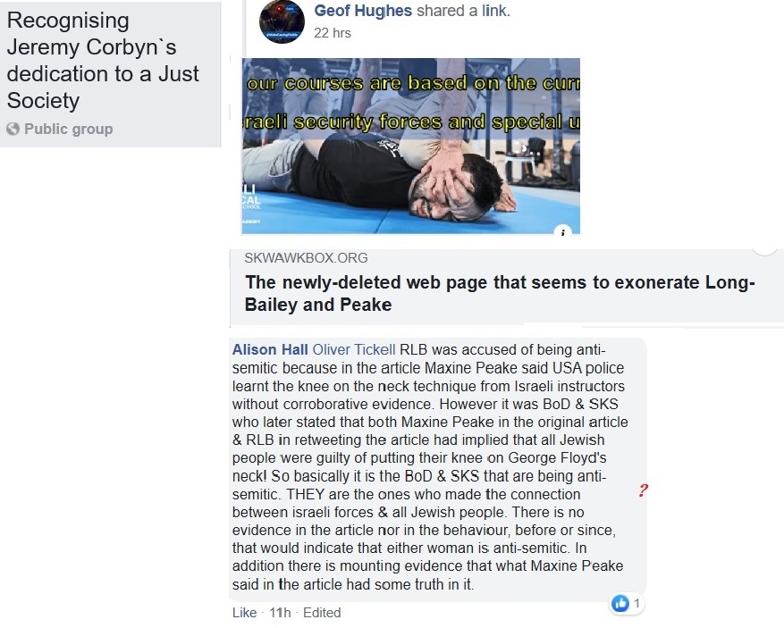Open the tagged Oliver Tickell profile
Image resolution: width=784 pixels, height=628 pixels.
coord(354,349)
